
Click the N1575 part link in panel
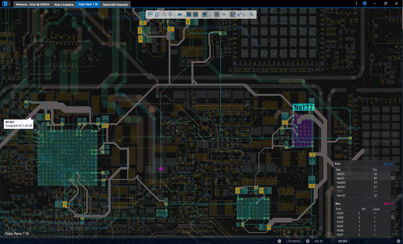[388, 164]
